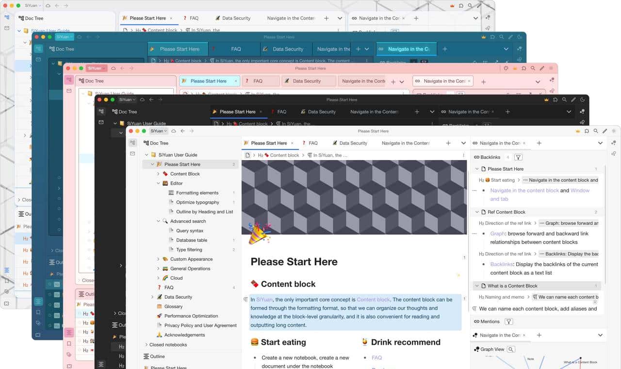Select Acknowledgements in the doc tree
621x369 pixels.
(x=184, y=335)
